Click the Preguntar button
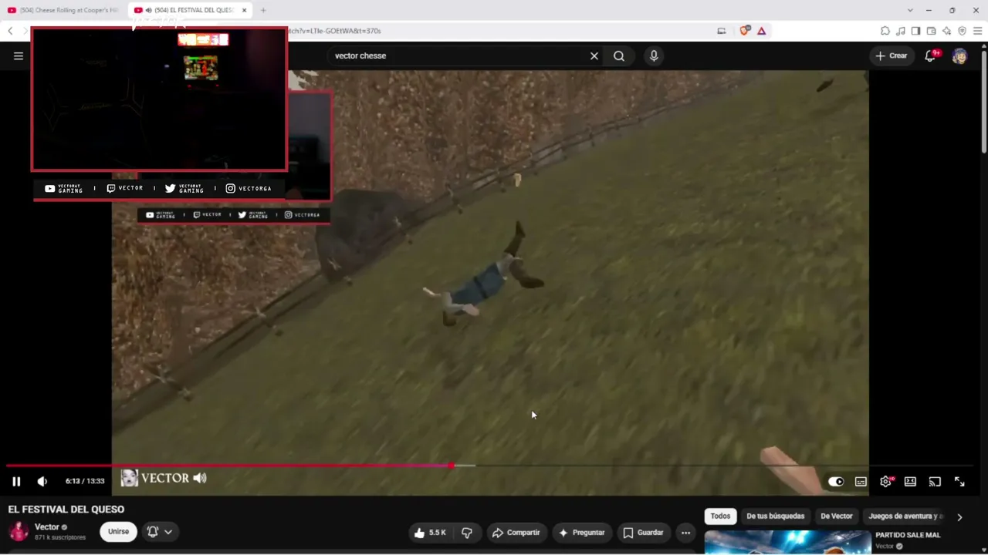 [x=581, y=533]
